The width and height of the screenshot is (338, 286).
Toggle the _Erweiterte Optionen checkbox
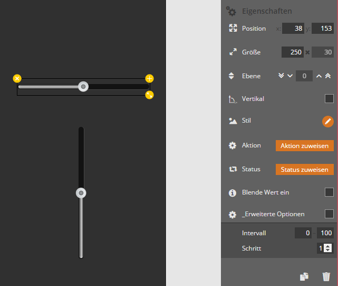[329, 214]
